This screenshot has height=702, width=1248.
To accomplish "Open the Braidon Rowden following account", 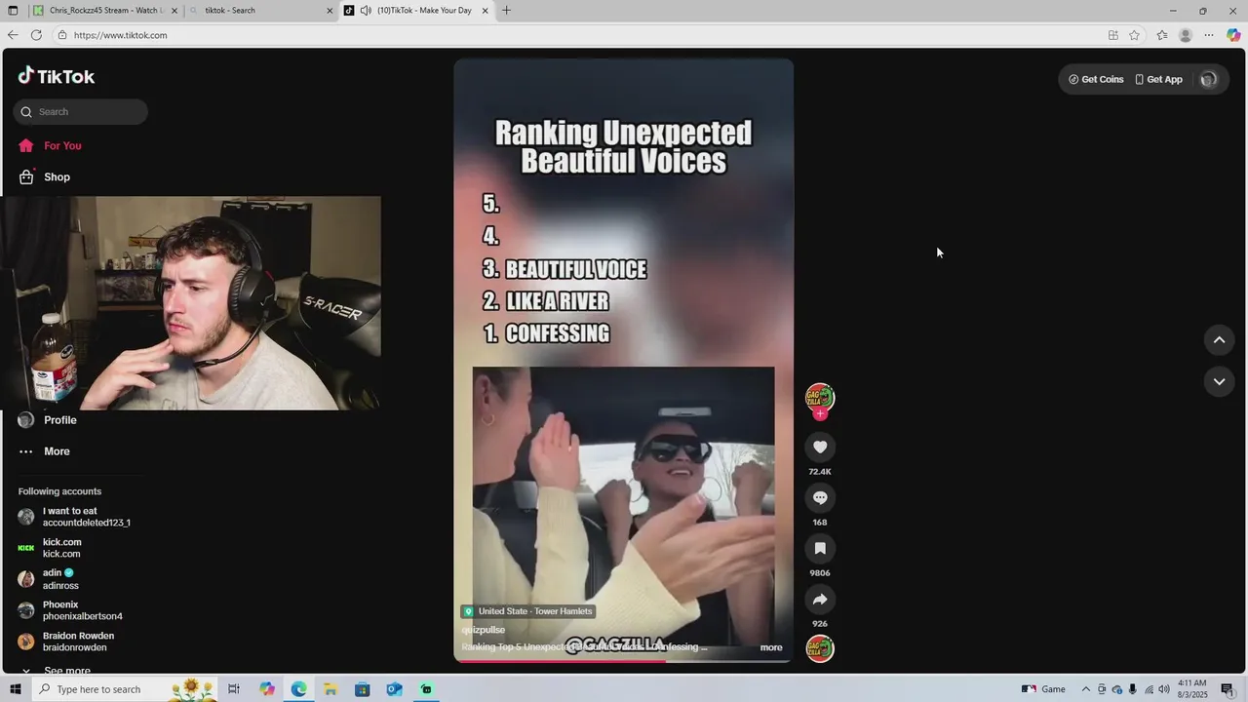I will click(x=66, y=642).
